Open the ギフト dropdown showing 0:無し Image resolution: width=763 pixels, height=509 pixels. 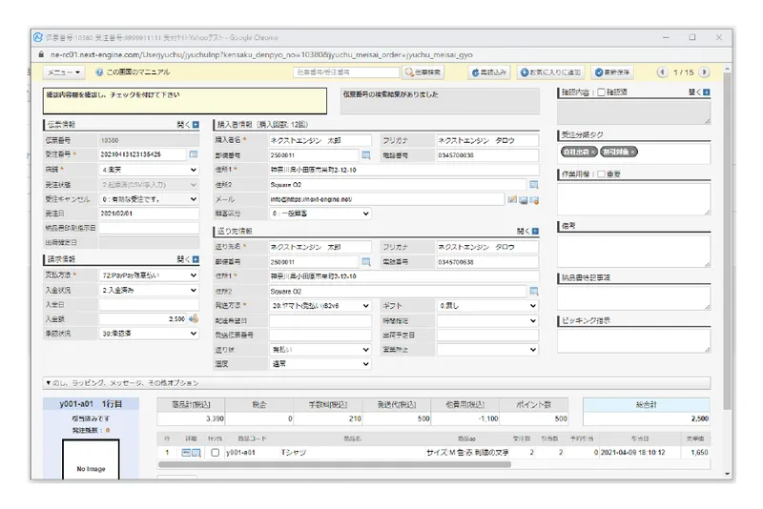point(487,306)
